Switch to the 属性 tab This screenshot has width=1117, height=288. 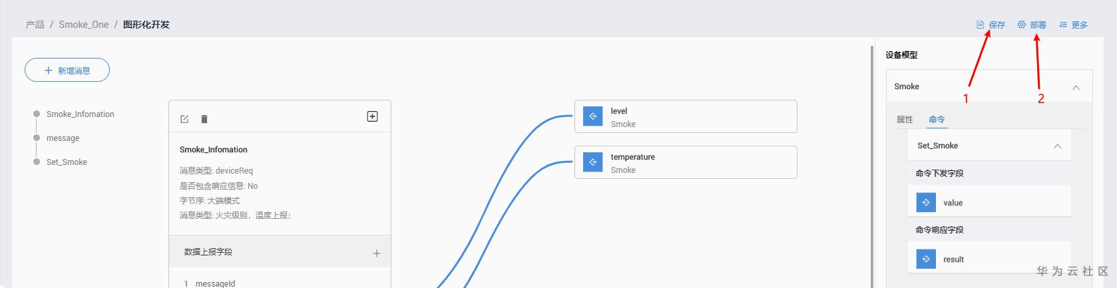905,120
